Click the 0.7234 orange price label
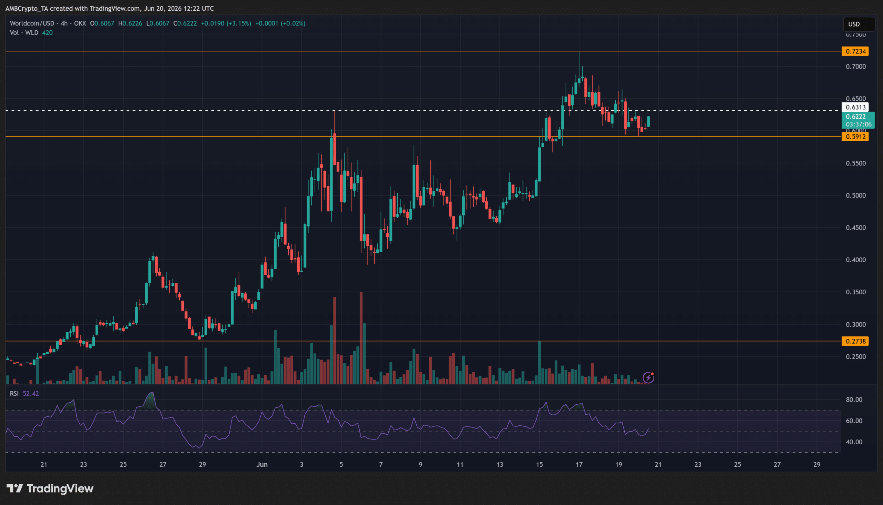The image size is (883, 505). tap(855, 51)
